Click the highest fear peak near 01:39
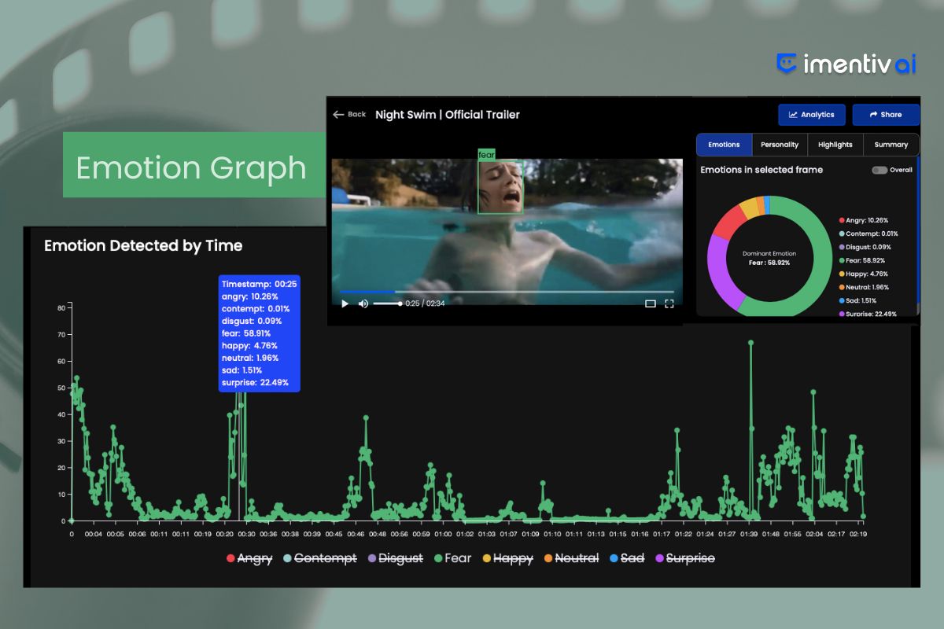The width and height of the screenshot is (944, 629). [x=750, y=343]
